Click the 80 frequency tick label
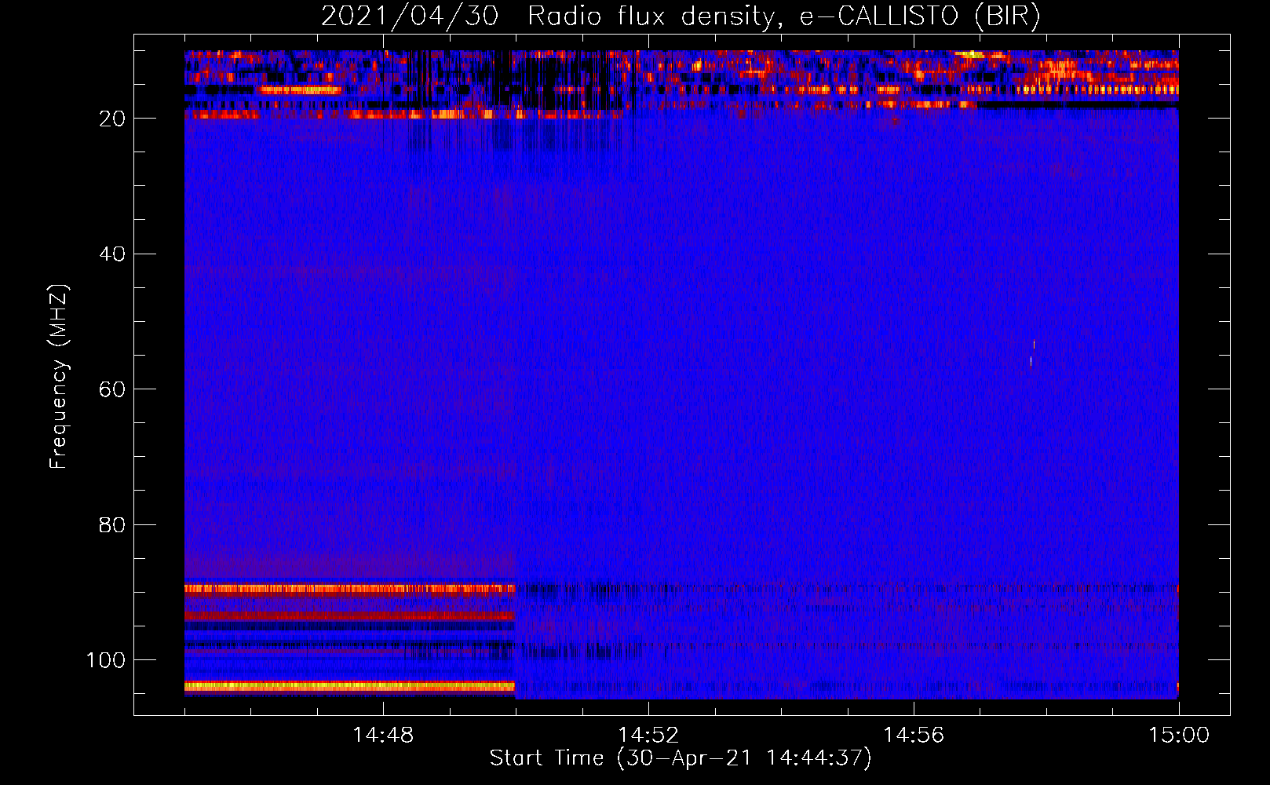Image resolution: width=1270 pixels, height=785 pixels. [x=112, y=525]
